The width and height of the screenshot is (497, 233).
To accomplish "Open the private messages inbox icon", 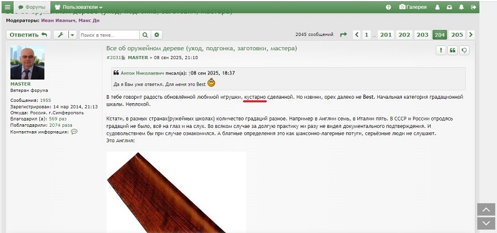I will [449, 7].
